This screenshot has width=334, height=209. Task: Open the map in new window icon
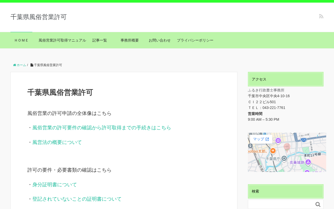pos(267,139)
